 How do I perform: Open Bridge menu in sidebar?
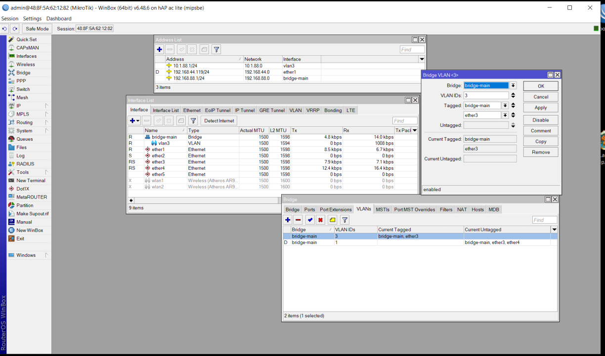(23, 73)
